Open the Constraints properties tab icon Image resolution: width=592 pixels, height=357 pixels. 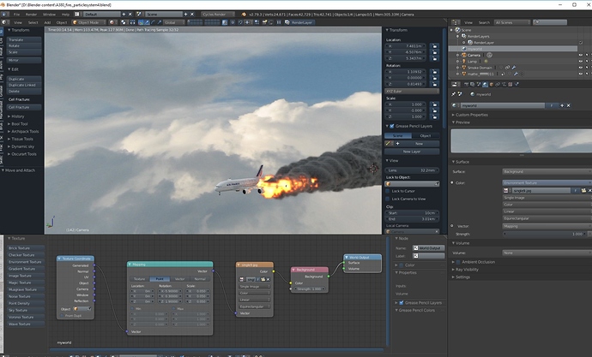tap(498, 85)
